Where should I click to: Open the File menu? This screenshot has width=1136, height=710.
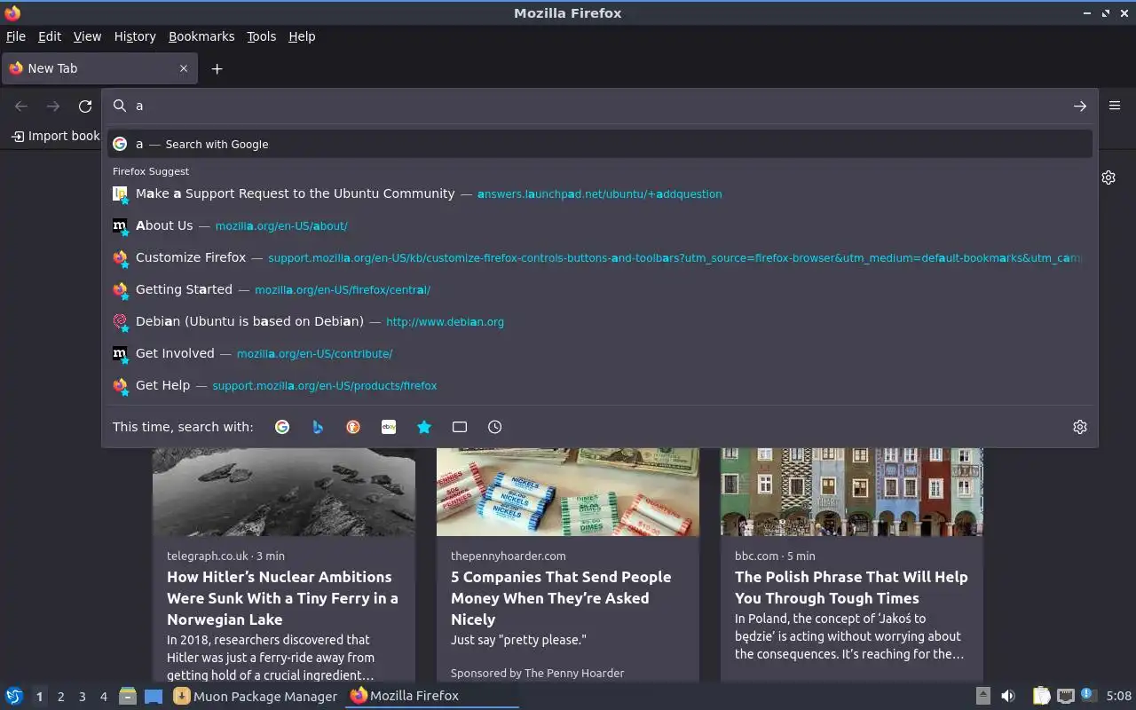[x=16, y=36]
